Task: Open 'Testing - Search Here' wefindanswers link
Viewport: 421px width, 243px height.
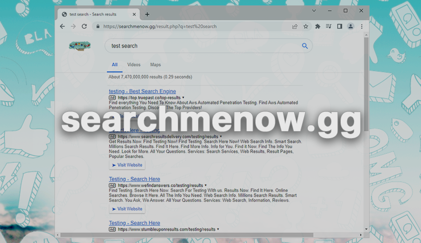Action: [x=134, y=179]
